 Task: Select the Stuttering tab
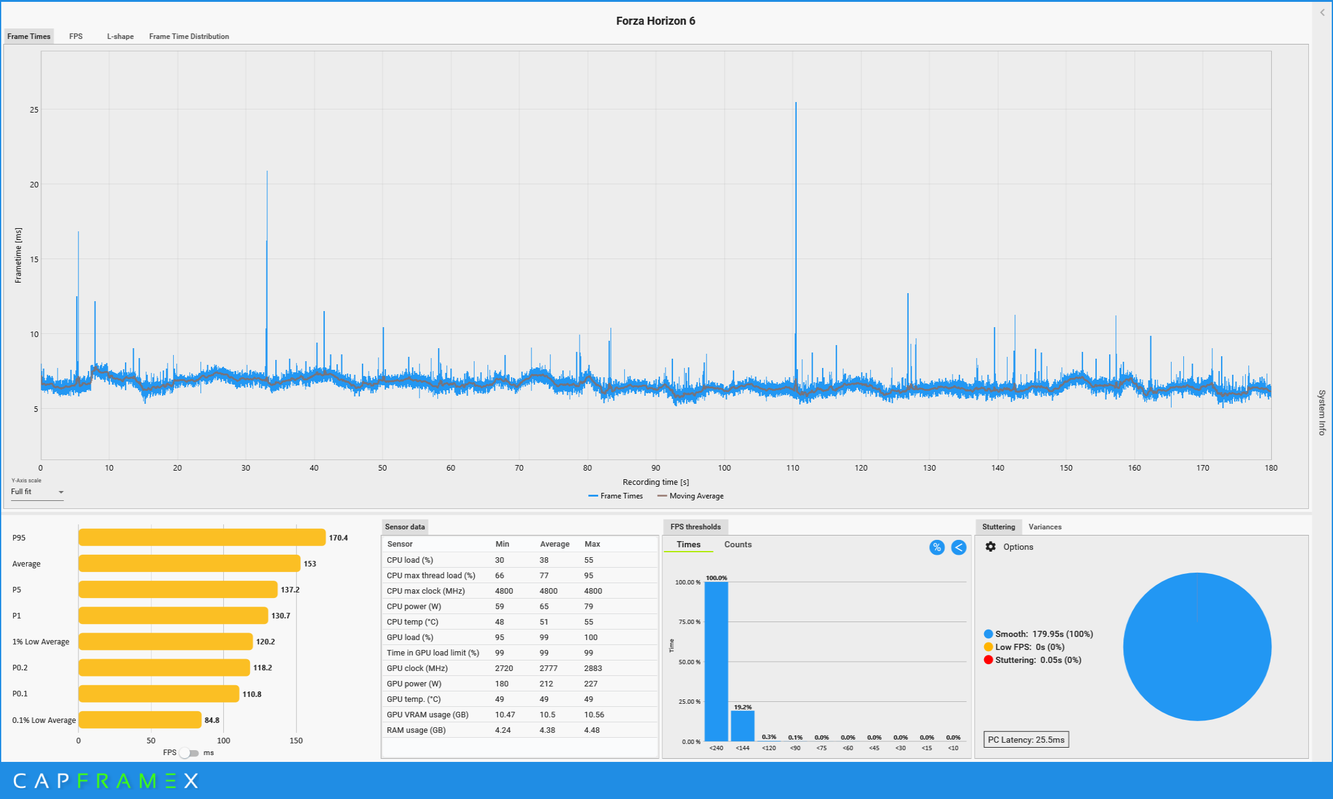tap(998, 527)
